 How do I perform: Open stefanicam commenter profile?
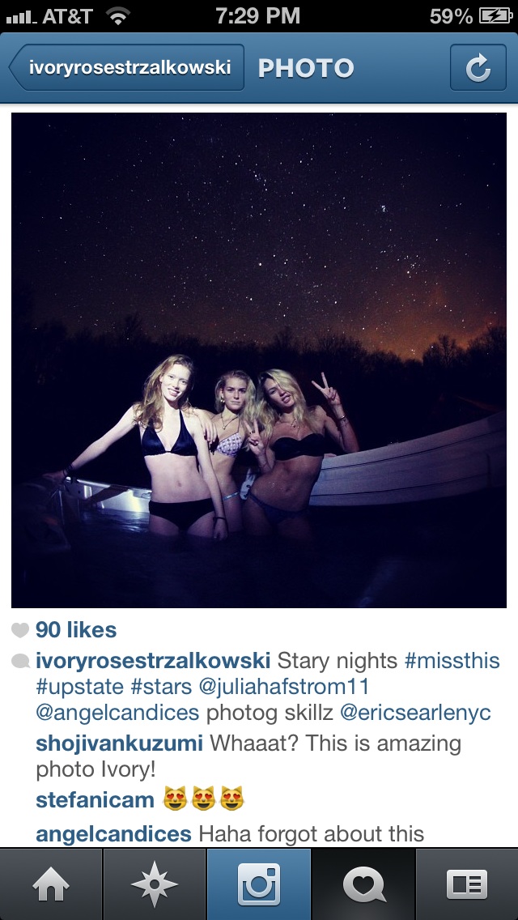click(x=95, y=799)
